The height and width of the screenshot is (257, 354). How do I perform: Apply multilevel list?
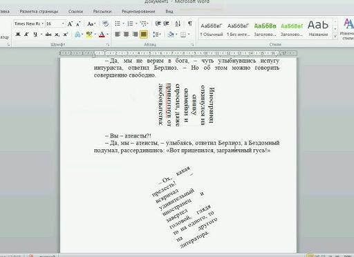143,23
